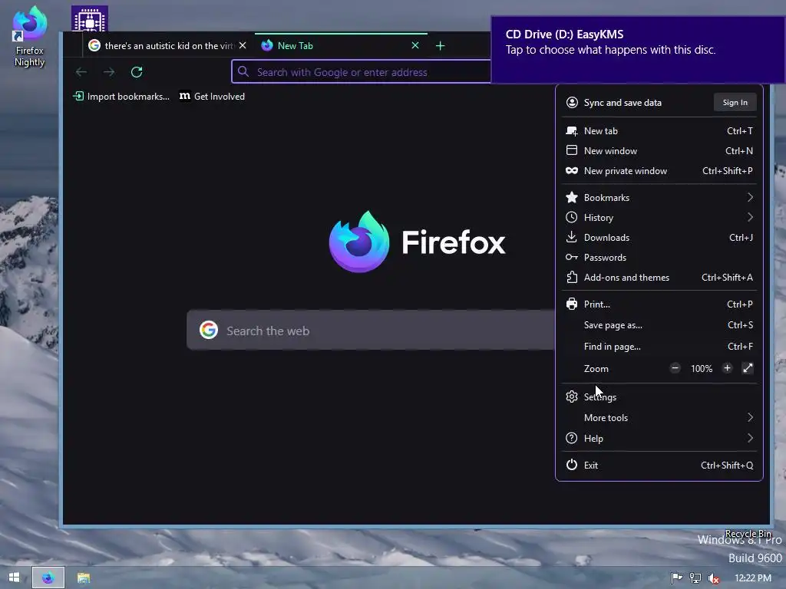The image size is (786, 589).
Task: Click the Sign In button
Action: [735, 102]
